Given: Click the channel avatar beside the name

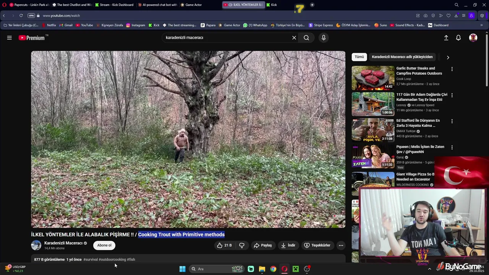Looking at the screenshot, I should click(x=36, y=245).
